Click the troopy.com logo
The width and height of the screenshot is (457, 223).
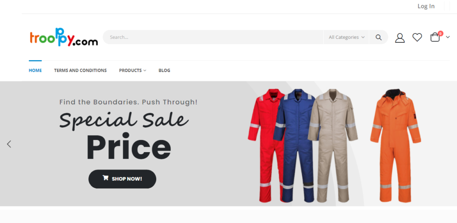pyautogui.click(x=63, y=37)
